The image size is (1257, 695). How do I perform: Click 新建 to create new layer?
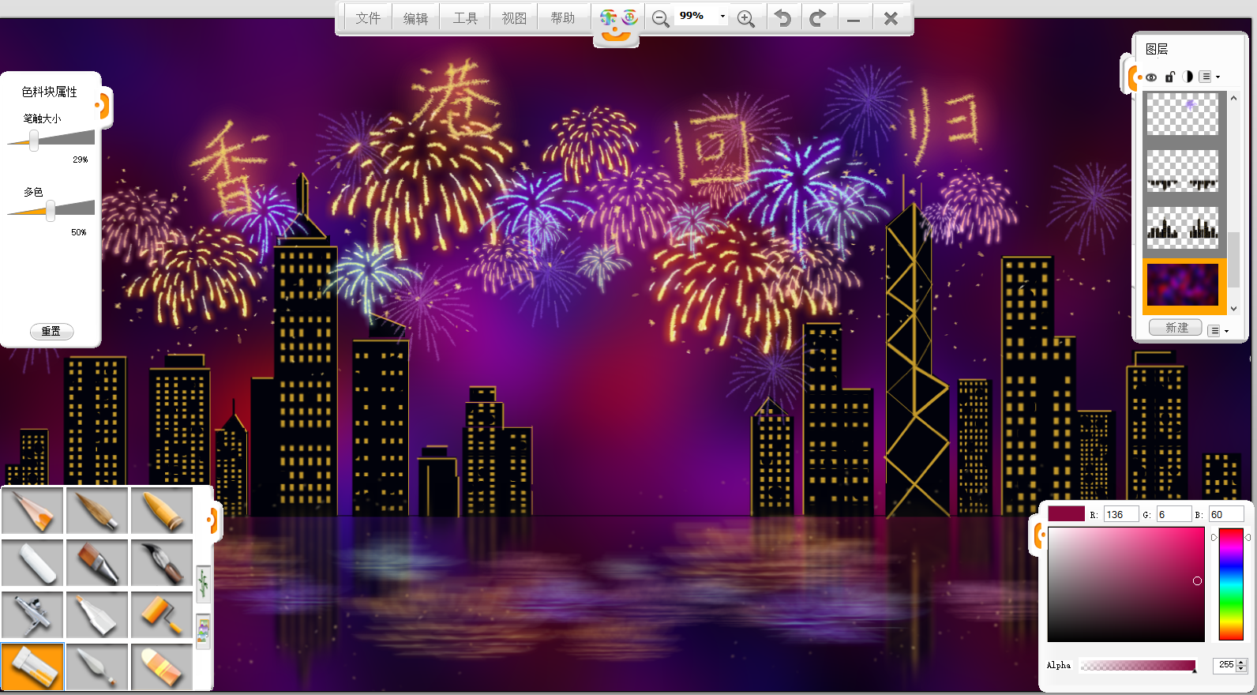(1176, 328)
